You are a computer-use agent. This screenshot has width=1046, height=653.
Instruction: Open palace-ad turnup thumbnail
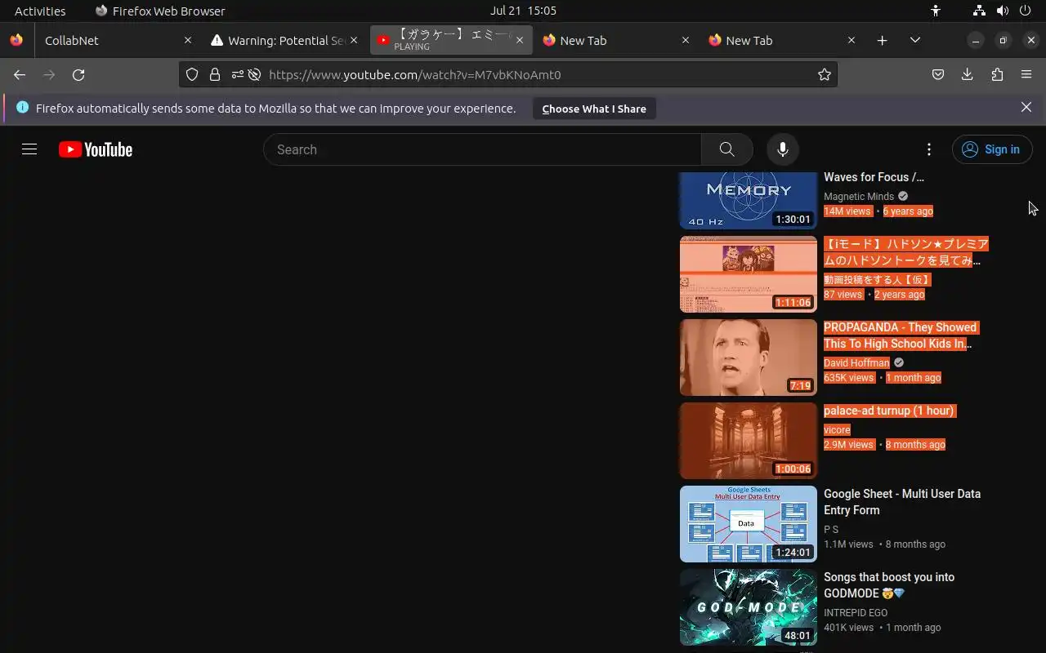click(x=749, y=441)
